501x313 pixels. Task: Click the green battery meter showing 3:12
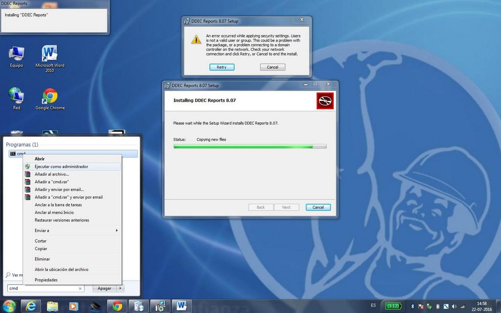(x=393, y=306)
